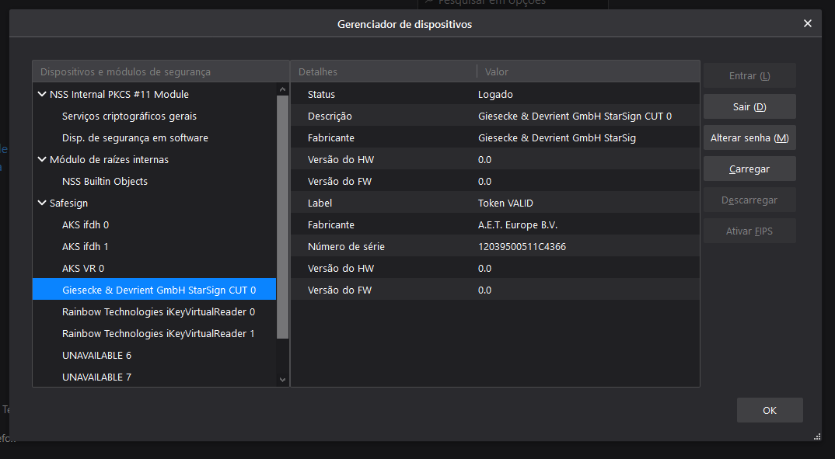This screenshot has height=459, width=835.
Task: Select the UNAVAILABLE 6 slot
Action: pos(96,356)
